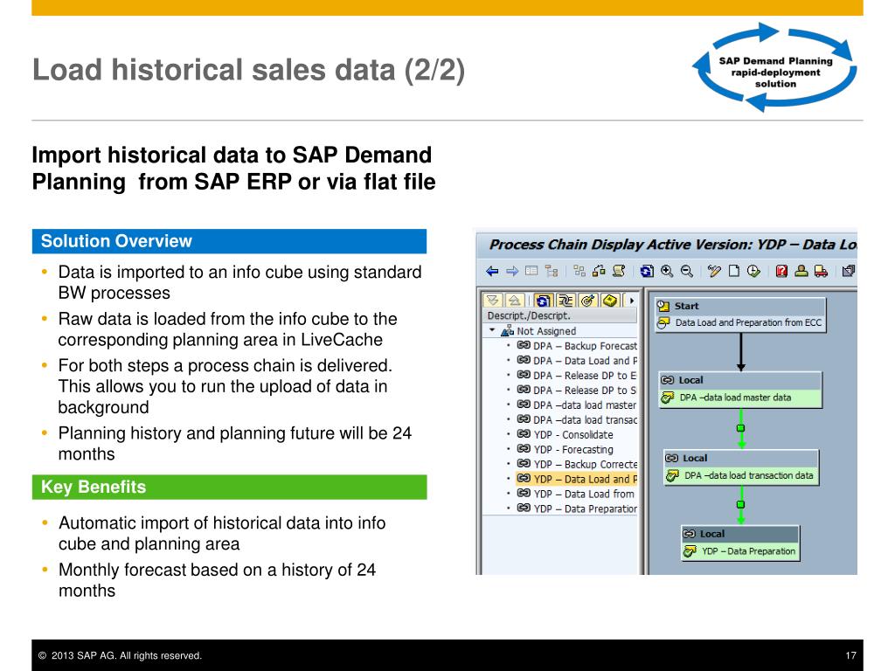The height and width of the screenshot is (671, 895).
Task: Click the Process Chain Display title bar
Action: coord(667,245)
